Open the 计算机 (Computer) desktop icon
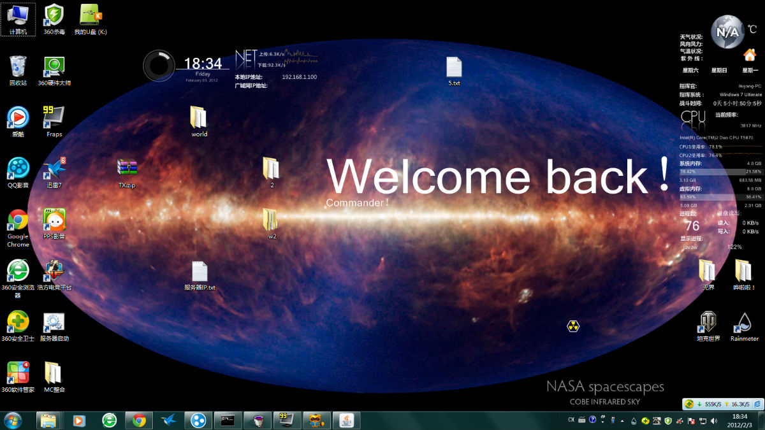The image size is (765, 430). [18, 18]
